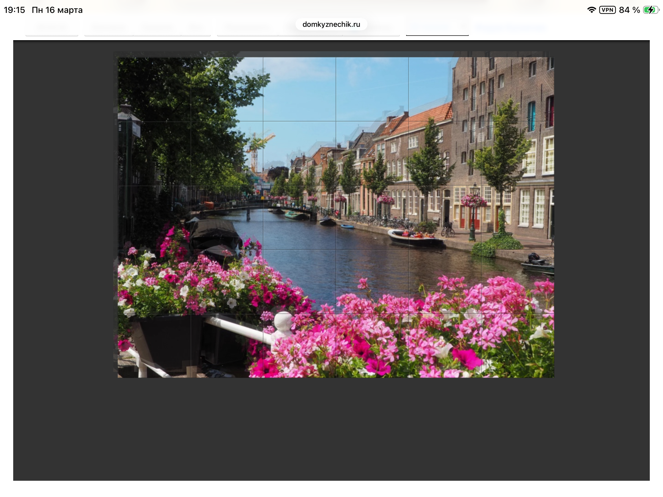This screenshot has height=497, width=663.
Task: Tap the date Пн 16 марта
Action: point(57,10)
